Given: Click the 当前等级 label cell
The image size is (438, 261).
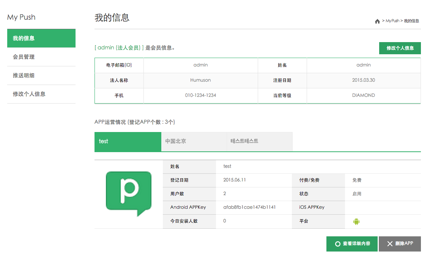Looking at the screenshot, I should [282, 96].
